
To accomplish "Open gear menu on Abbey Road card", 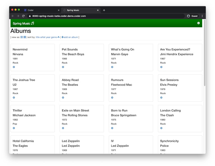I will coord(63,98).
